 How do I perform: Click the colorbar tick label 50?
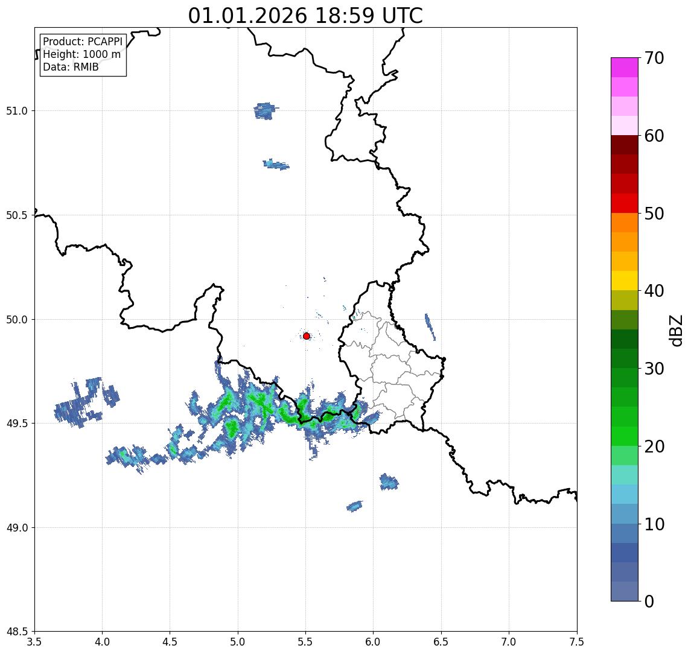(x=654, y=214)
